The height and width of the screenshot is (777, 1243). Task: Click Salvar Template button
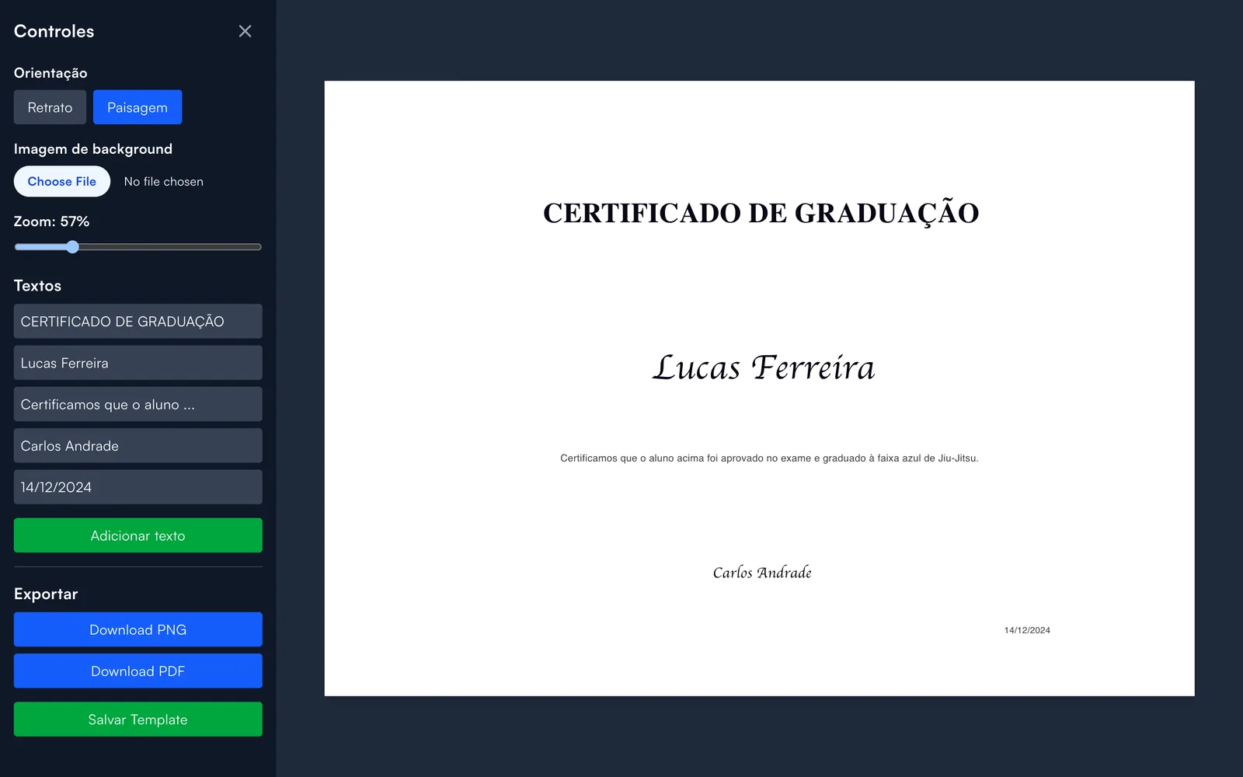tap(138, 720)
